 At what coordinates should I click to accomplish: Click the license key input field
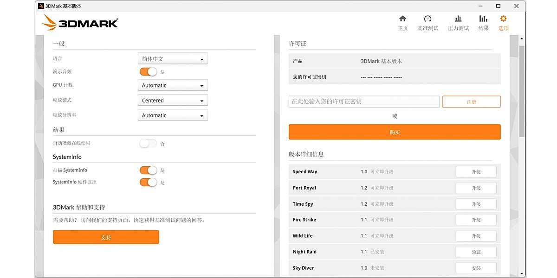(x=363, y=101)
